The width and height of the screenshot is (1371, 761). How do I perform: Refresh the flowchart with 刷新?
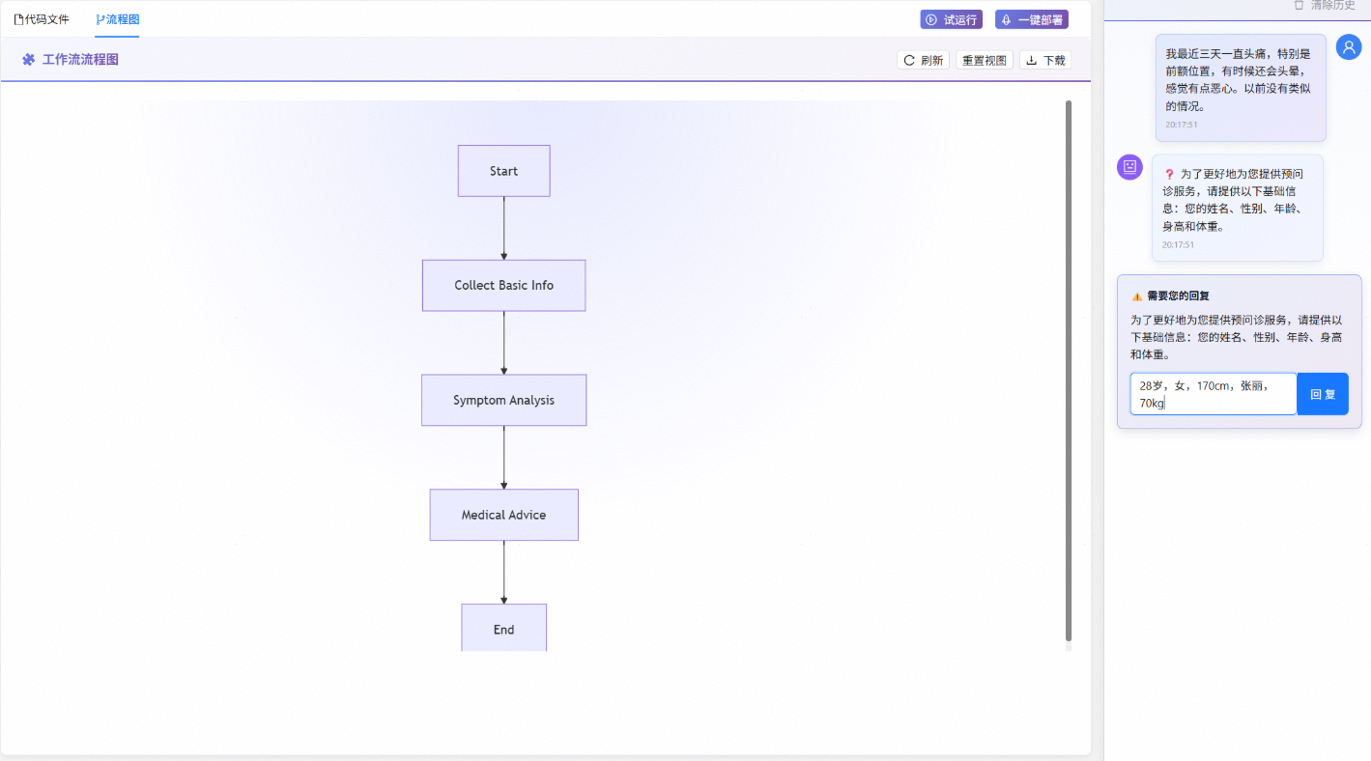pos(923,60)
